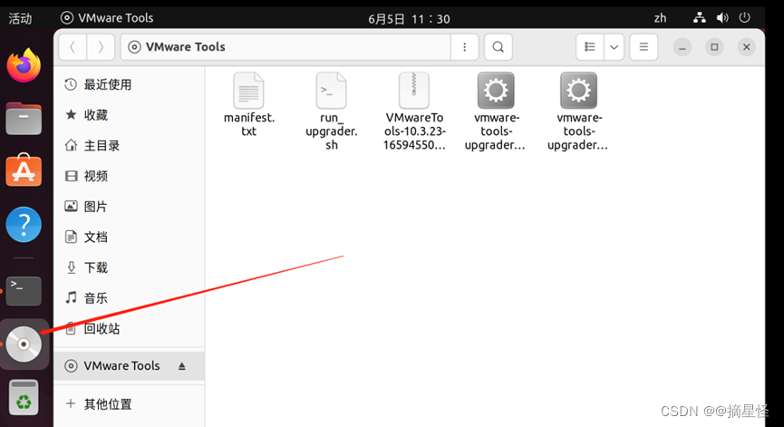Open the VMware Tools top bar menu

(x=107, y=18)
